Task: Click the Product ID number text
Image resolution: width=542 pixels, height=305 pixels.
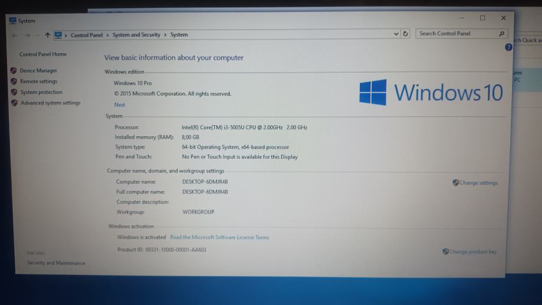Action: 176,250
